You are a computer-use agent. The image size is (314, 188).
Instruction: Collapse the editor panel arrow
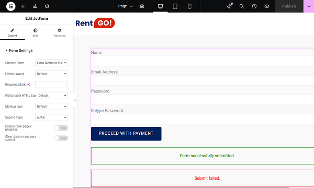coord(75,100)
